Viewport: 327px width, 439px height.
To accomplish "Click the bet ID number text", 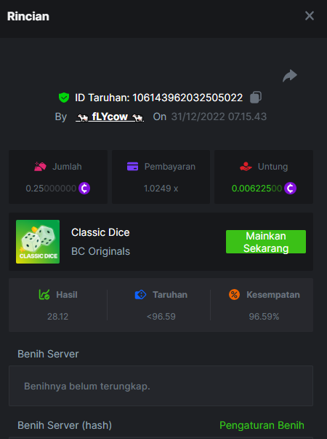I will pos(187,98).
